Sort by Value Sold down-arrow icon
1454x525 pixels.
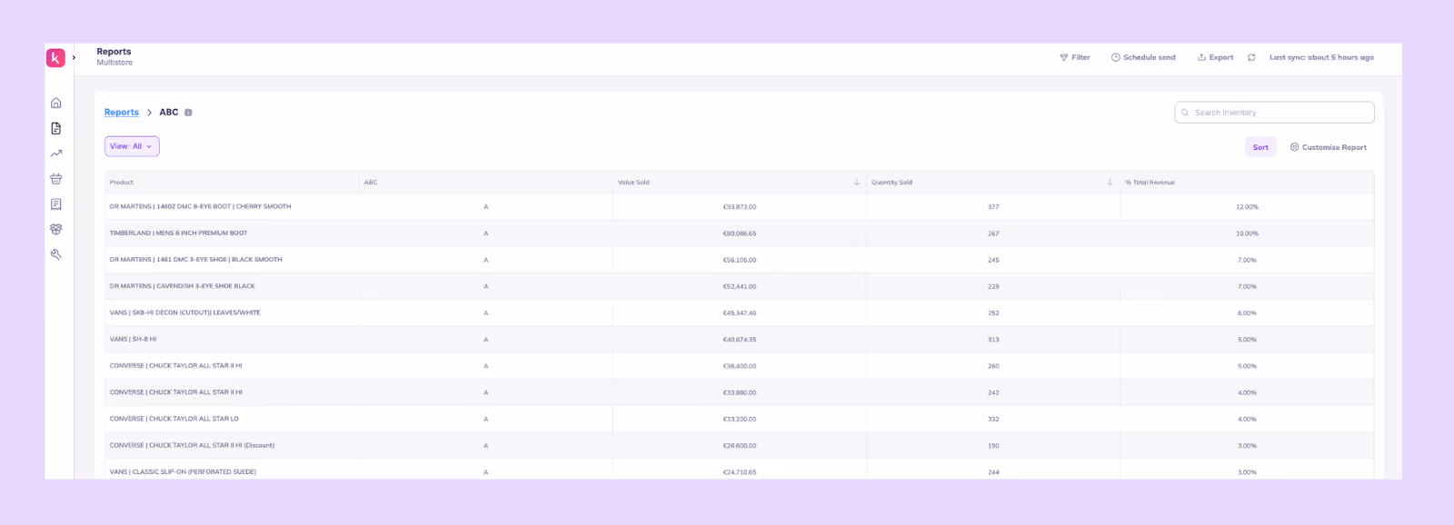(856, 183)
